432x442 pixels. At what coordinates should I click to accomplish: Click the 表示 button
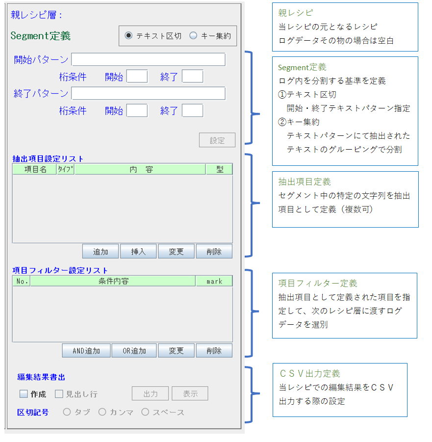point(190,393)
